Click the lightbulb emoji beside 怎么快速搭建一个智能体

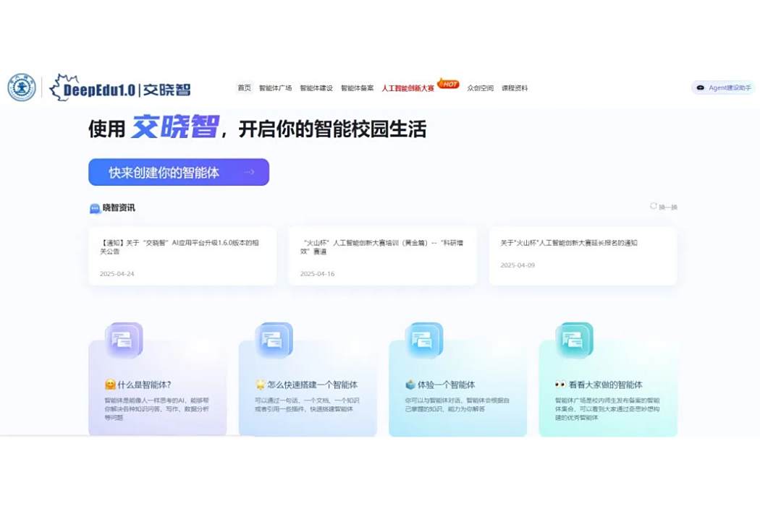coord(261,385)
